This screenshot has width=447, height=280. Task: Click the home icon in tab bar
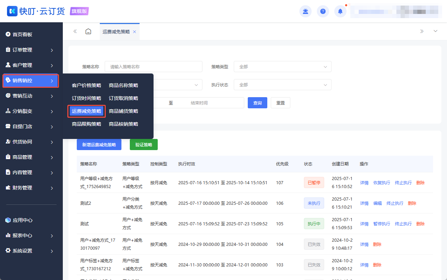[88, 31]
